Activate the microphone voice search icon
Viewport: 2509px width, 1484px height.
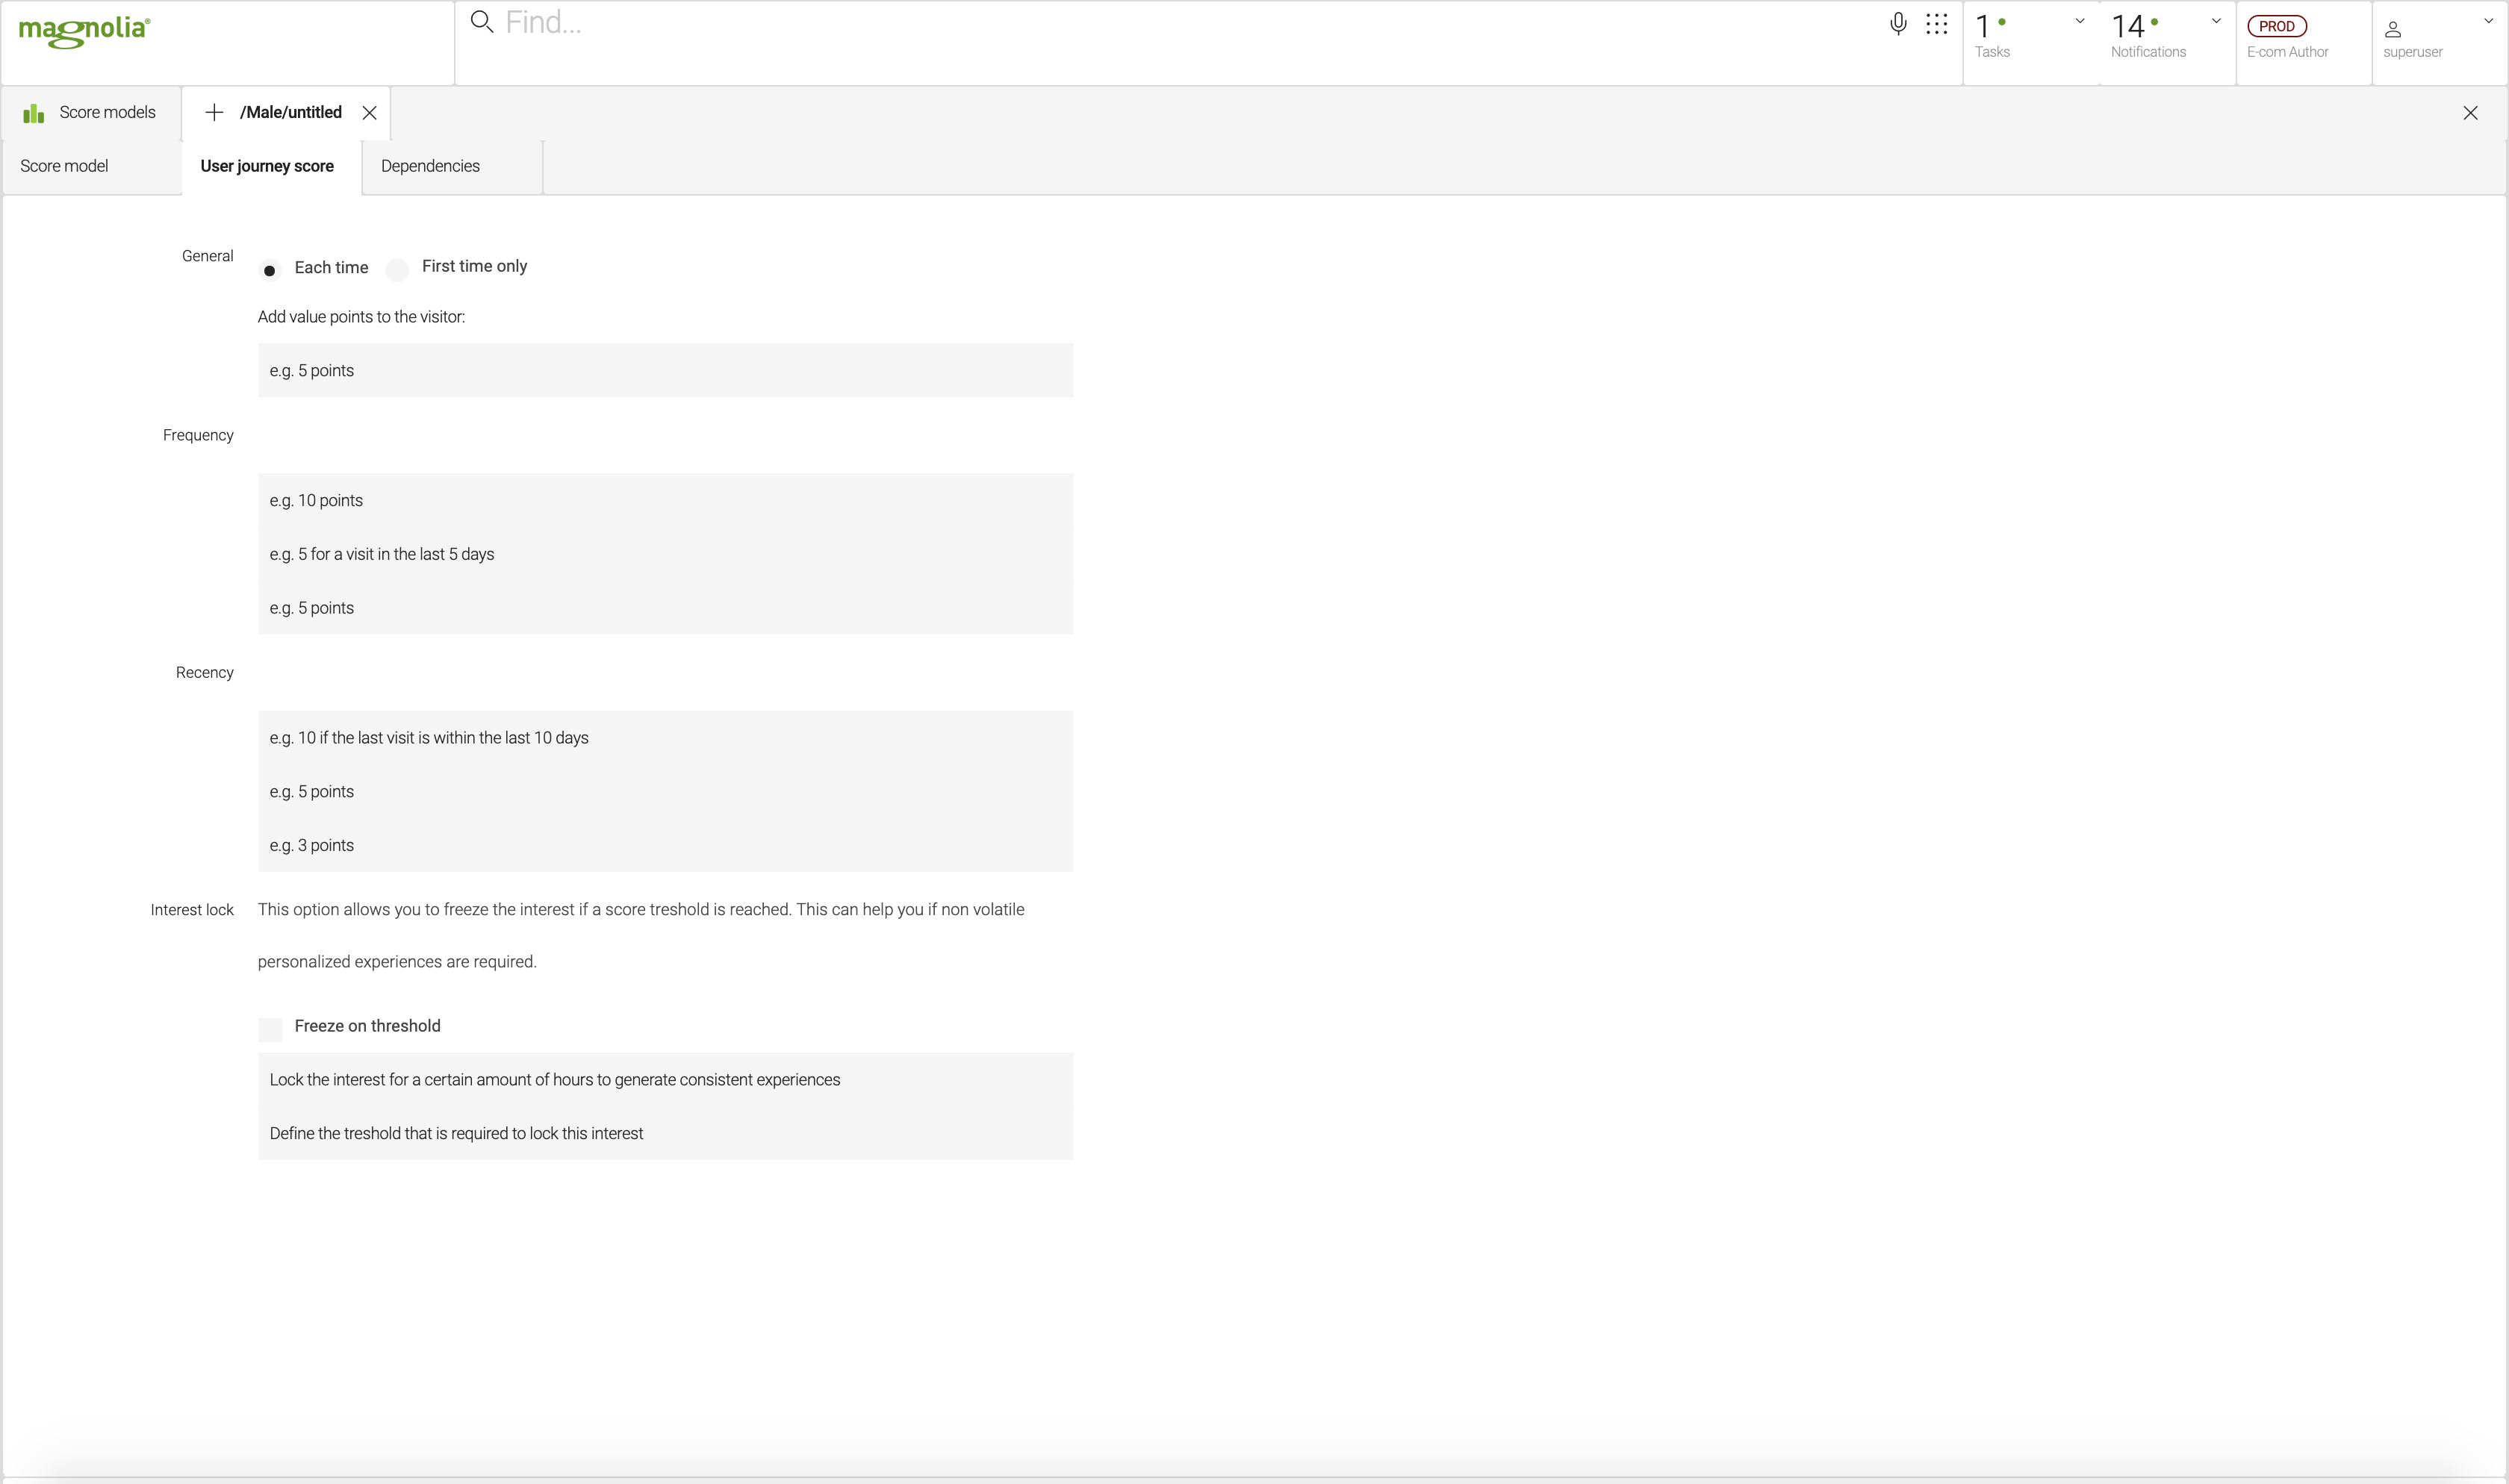click(x=1897, y=24)
